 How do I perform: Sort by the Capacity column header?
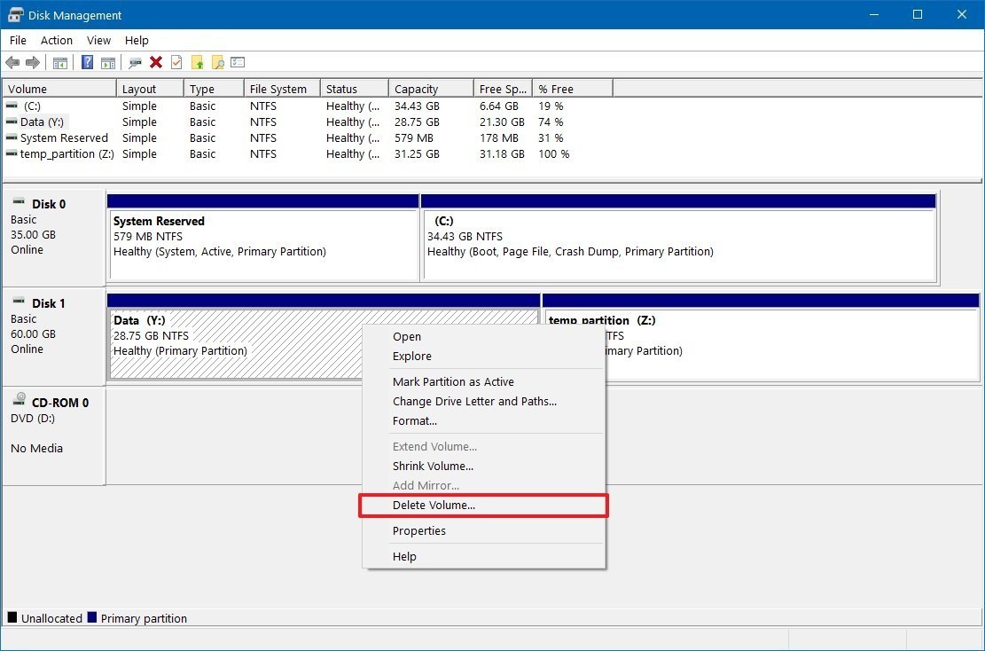pos(417,89)
